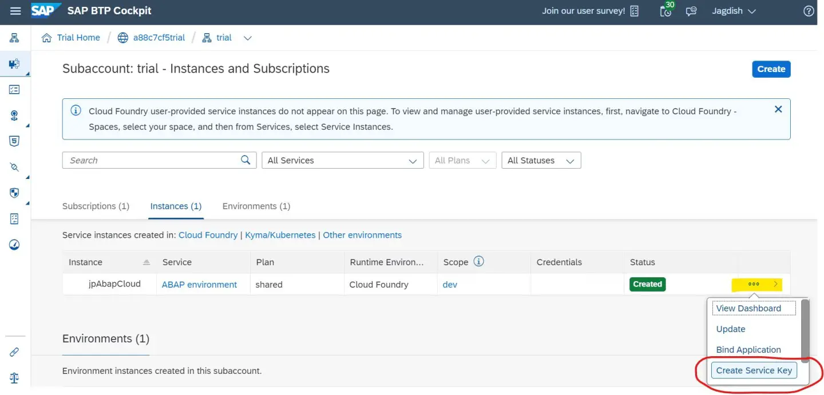This screenshot has height=395, width=824.
Task: Open the All Services dropdown
Action: [342, 161]
